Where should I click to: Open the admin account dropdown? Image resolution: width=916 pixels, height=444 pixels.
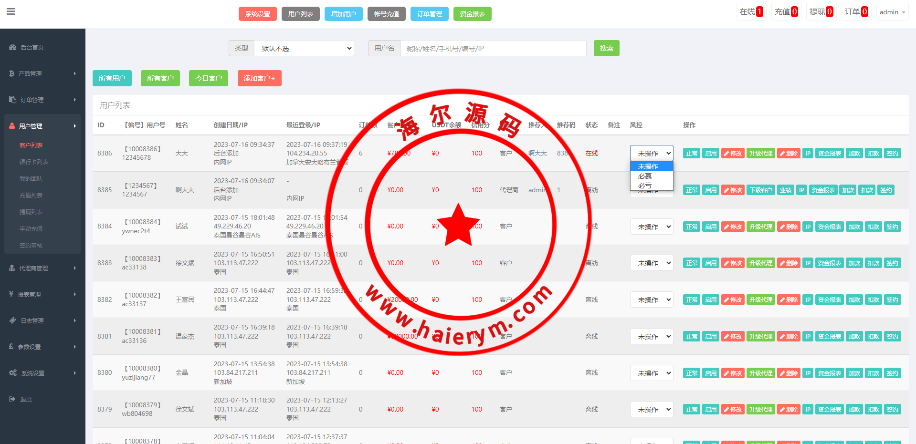coord(892,12)
